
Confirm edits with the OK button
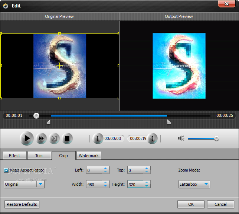coord(191,204)
